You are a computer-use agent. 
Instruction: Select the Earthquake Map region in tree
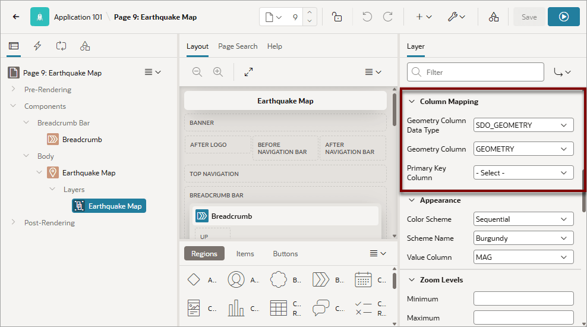[x=89, y=172]
